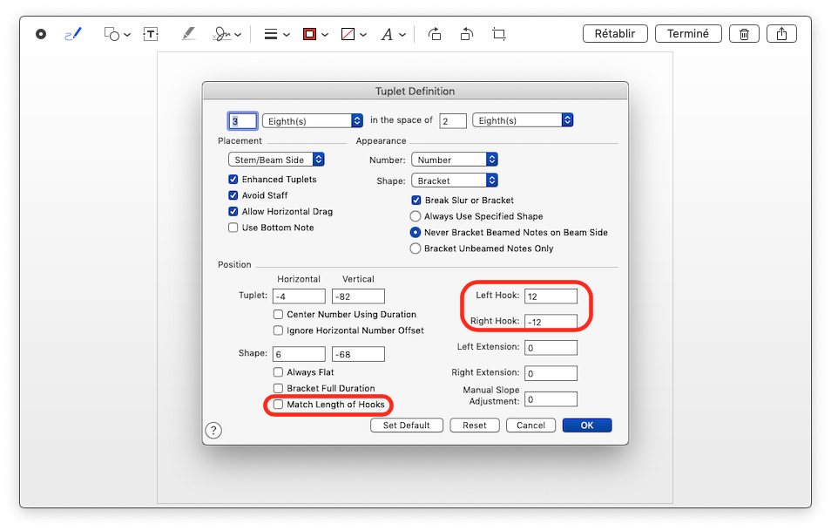Open the Number appearance dropdown
This screenshot has height=531, width=831.
[454, 160]
